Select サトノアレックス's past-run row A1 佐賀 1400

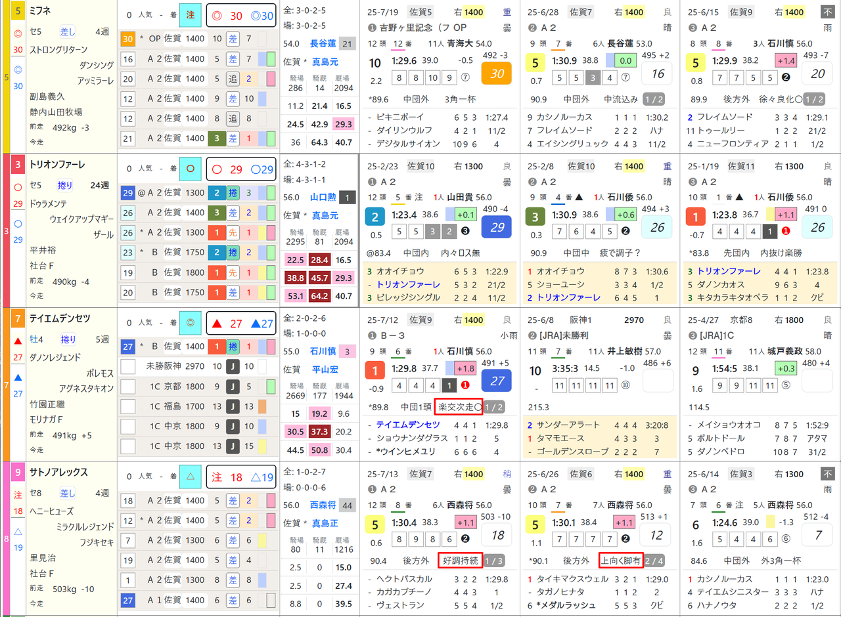(x=198, y=600)
